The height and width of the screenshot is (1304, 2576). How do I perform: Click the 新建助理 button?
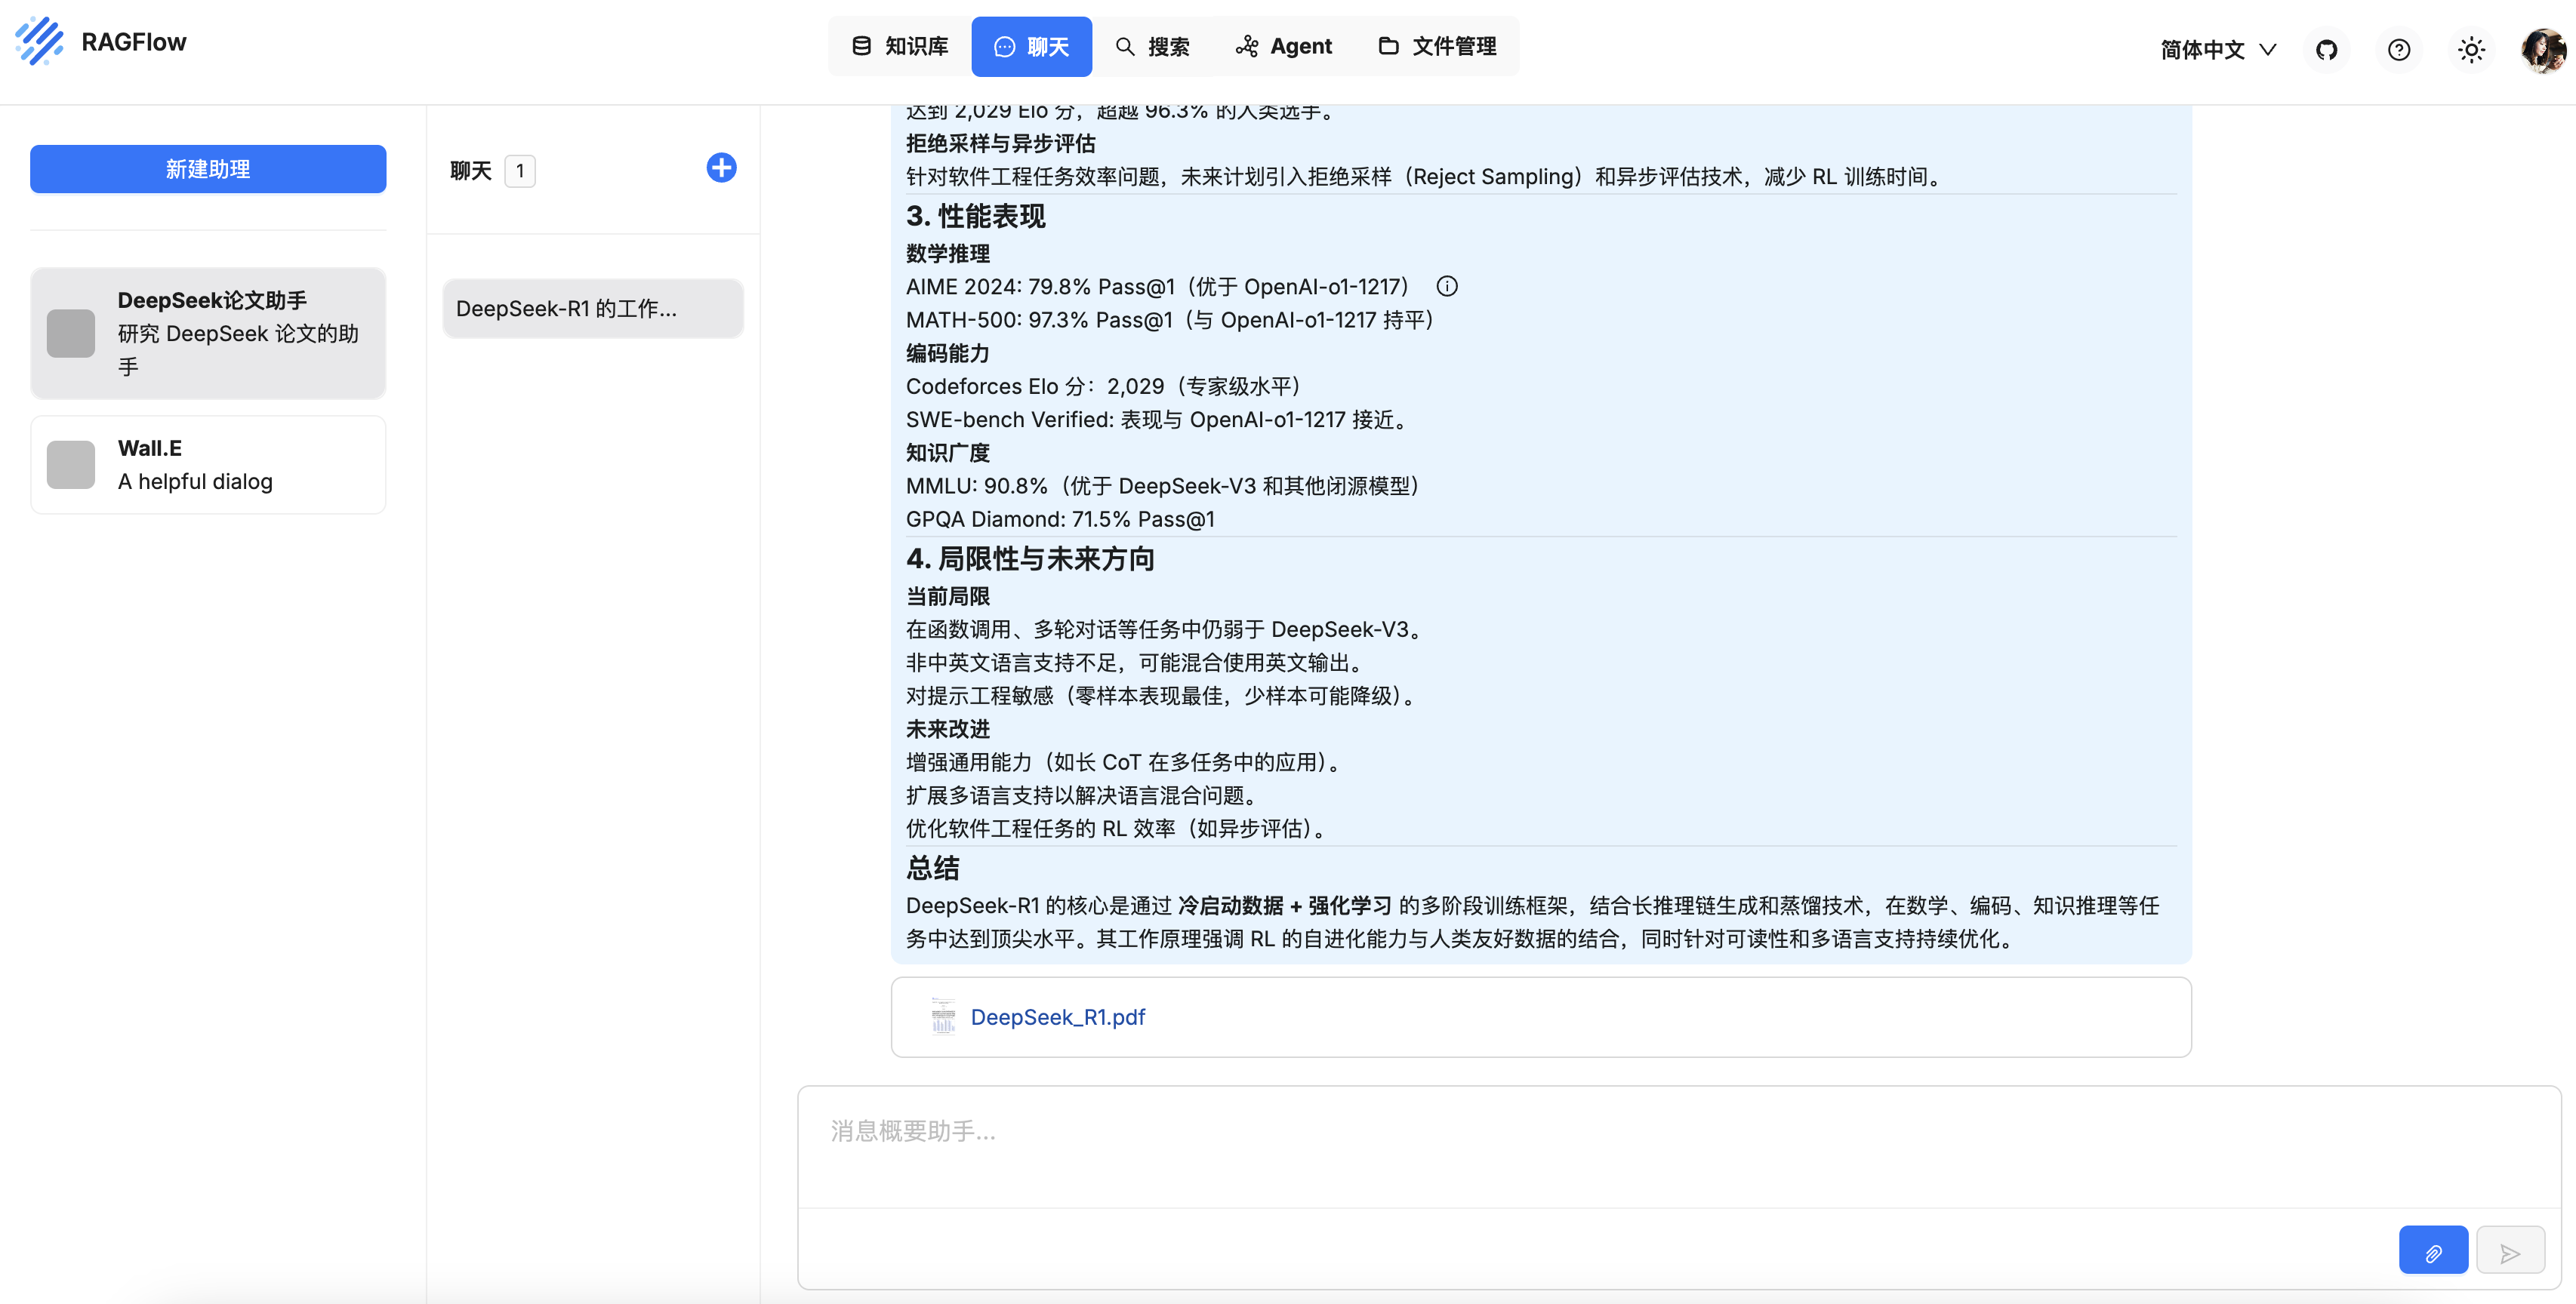point(208,169)
